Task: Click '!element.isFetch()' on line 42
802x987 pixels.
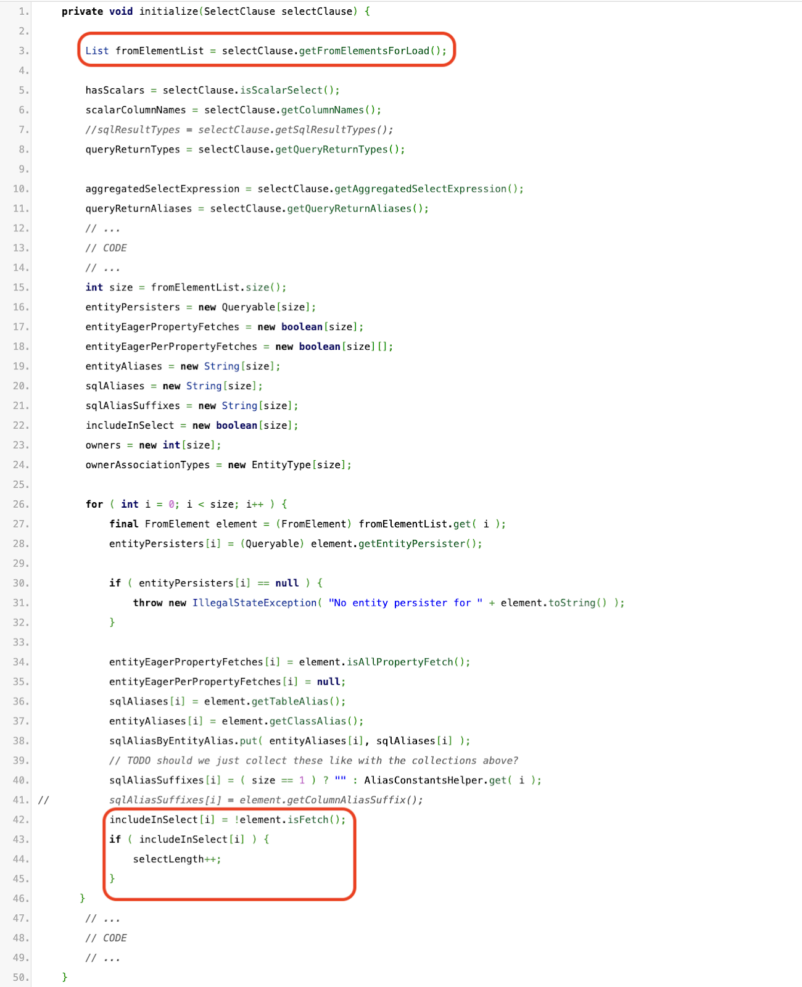Action: [x=287, y=820]
